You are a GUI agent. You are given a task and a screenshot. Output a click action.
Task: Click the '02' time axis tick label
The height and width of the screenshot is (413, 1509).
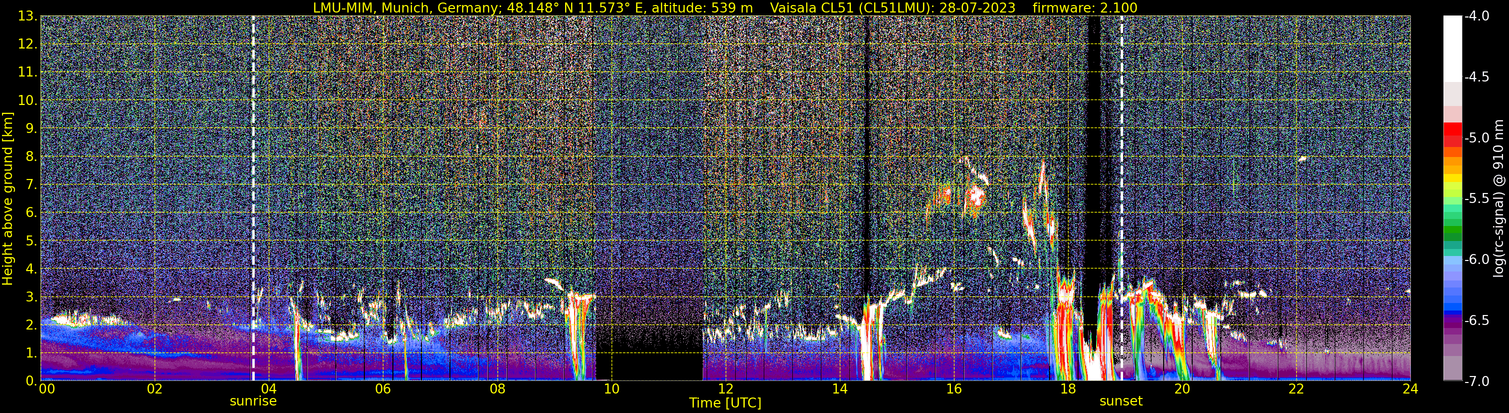[154, 389]
